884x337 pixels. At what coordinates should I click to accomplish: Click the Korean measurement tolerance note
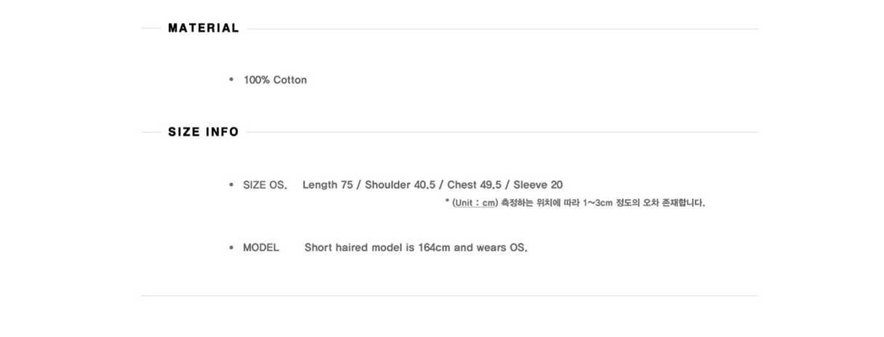(603, 203)
